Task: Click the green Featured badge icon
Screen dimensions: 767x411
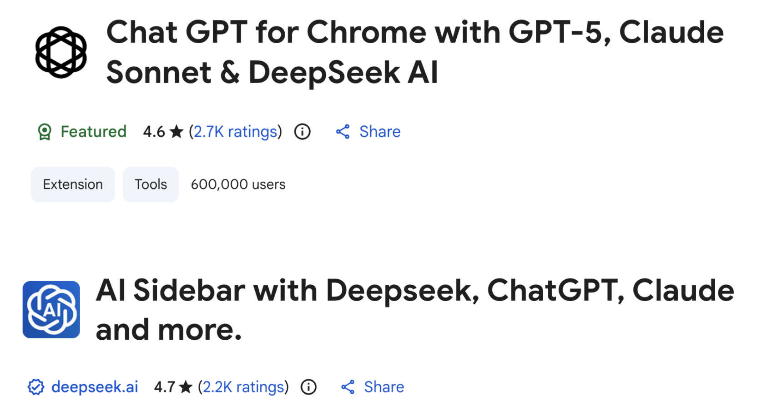Action: point(45,132)
